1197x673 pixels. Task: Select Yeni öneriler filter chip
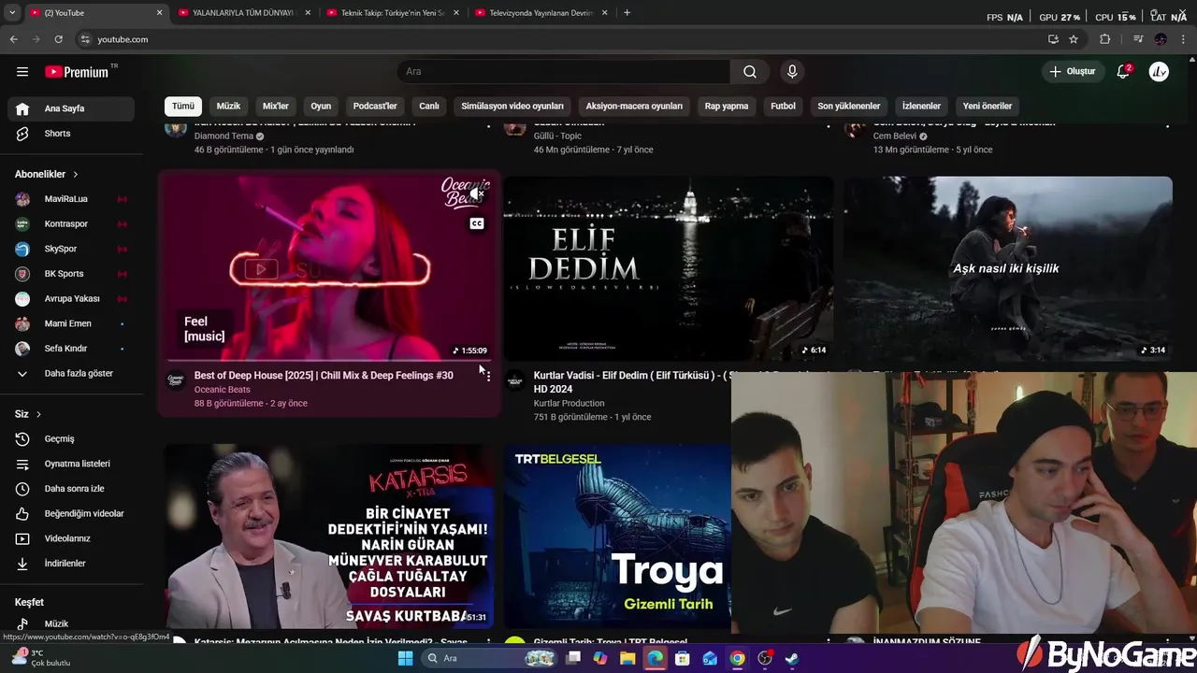tap(988, 106)
